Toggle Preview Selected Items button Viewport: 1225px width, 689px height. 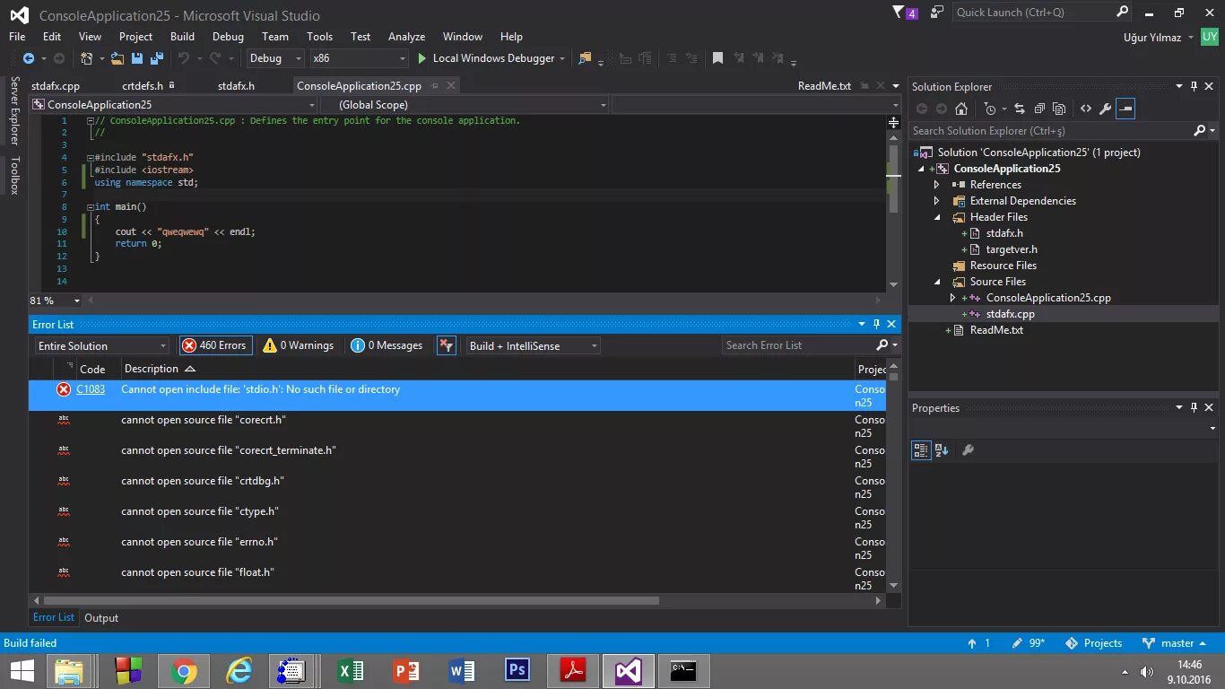pyautogui.click(x=1125, y=109)
